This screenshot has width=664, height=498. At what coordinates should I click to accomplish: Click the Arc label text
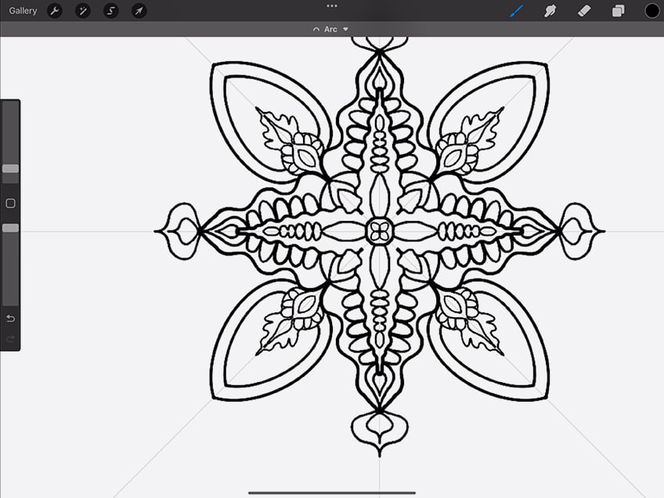point(330,30)
